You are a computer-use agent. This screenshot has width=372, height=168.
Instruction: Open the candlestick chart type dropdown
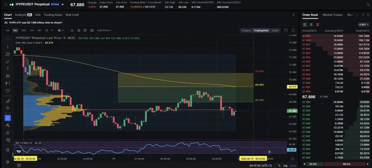(x=61, y=30)
